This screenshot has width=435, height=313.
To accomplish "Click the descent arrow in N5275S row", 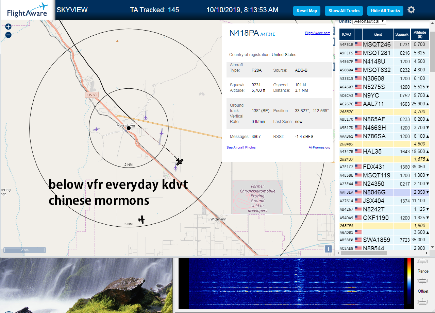I will tap(428, 87).
